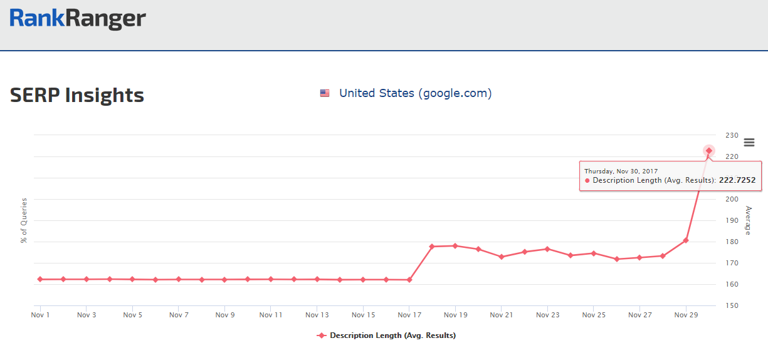This screenshot has height=348, width=768.
Task: Select the Nov 29 data point
Action: point(686,240)
